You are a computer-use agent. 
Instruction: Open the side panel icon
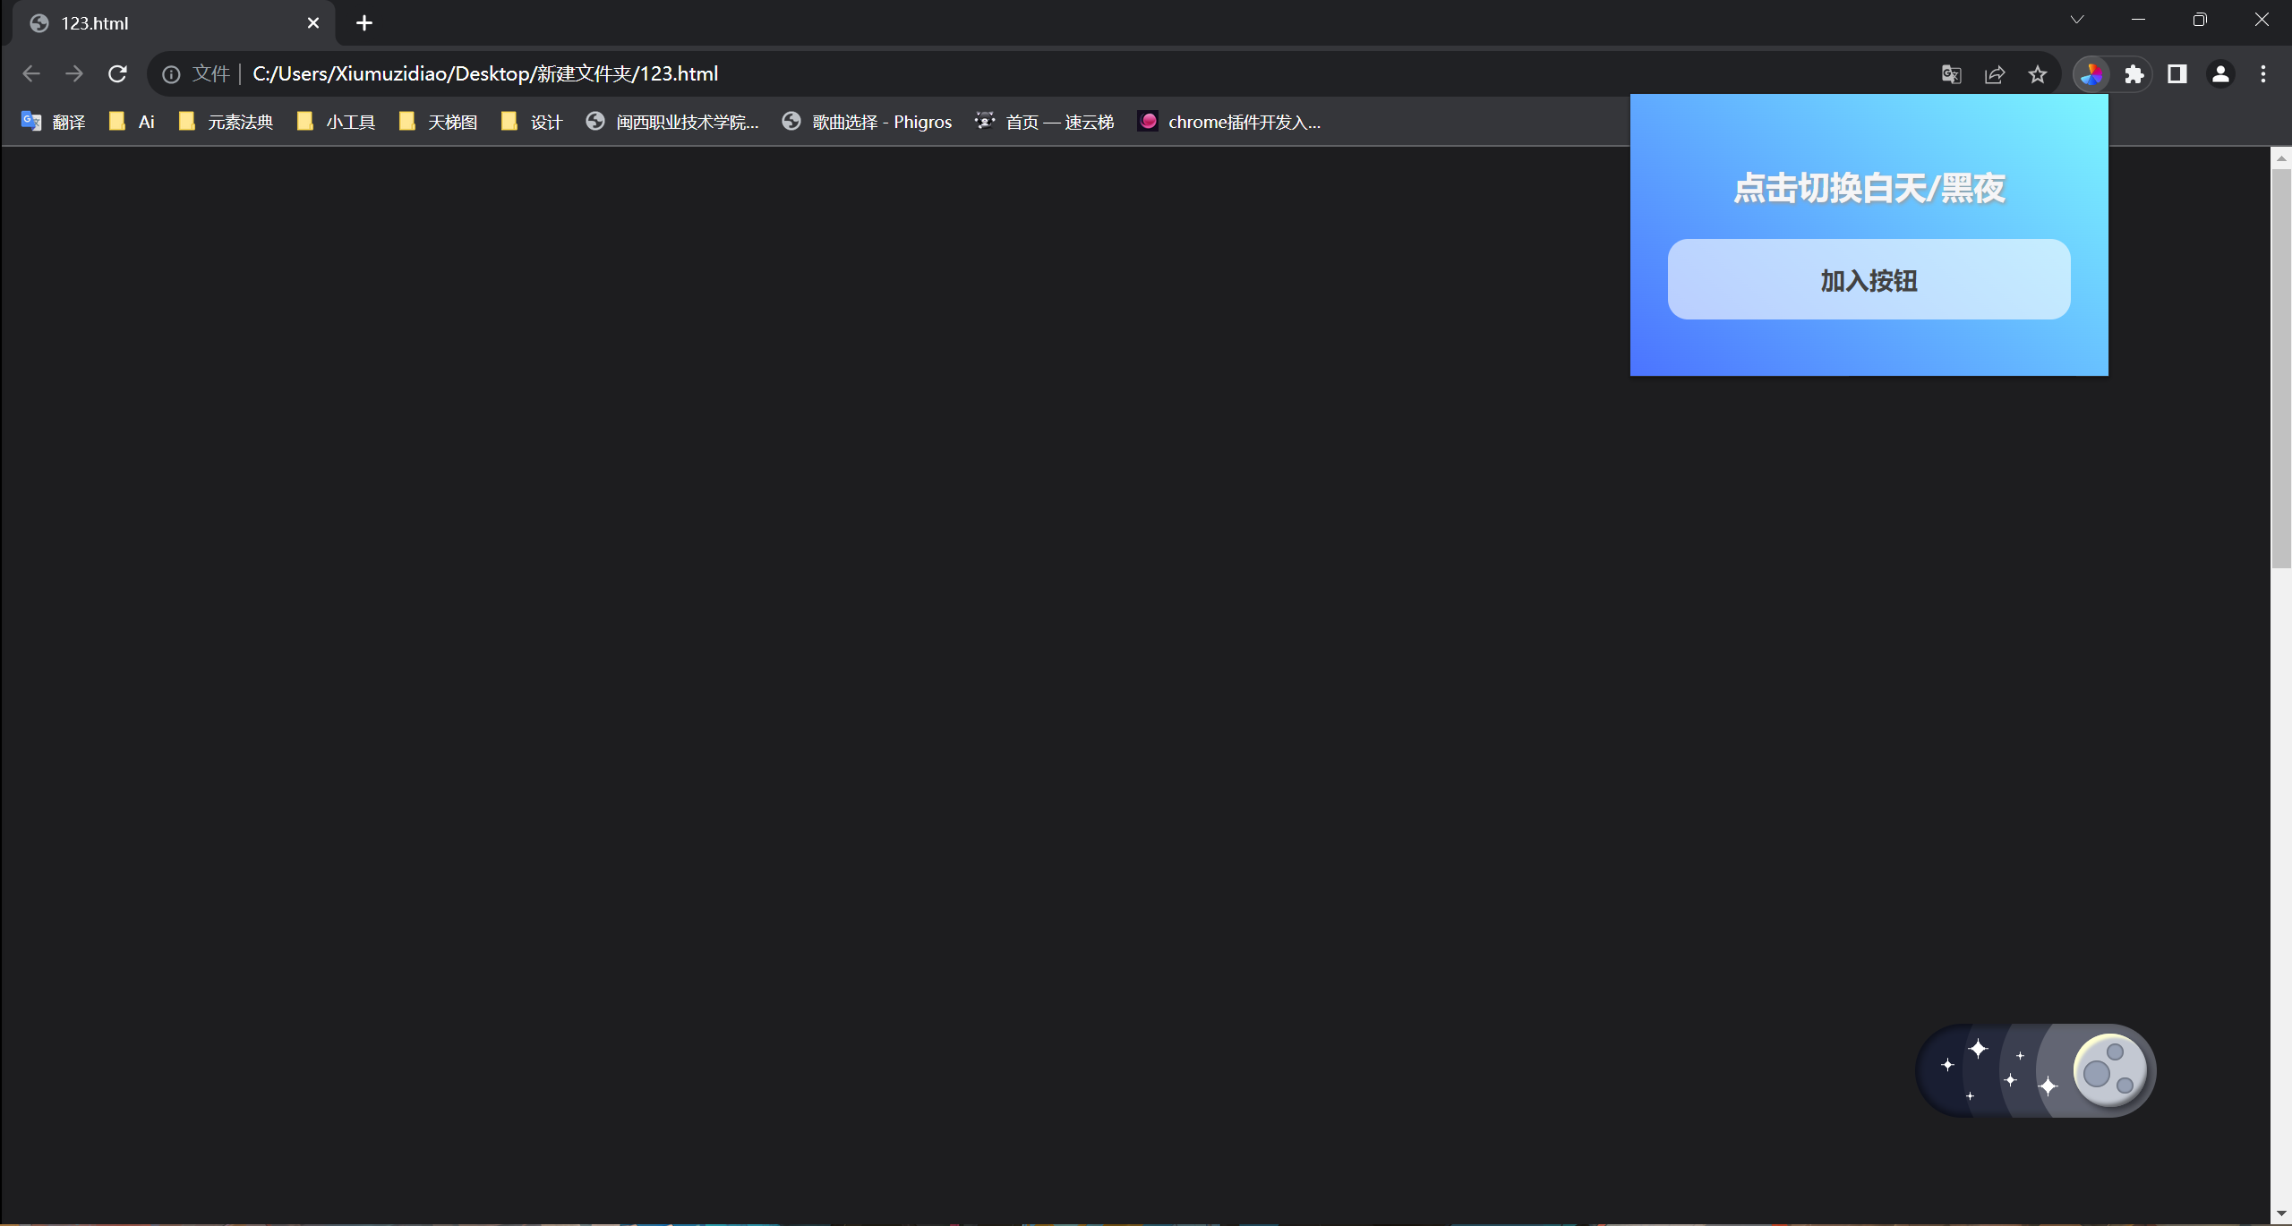(x=2177, y=74)
